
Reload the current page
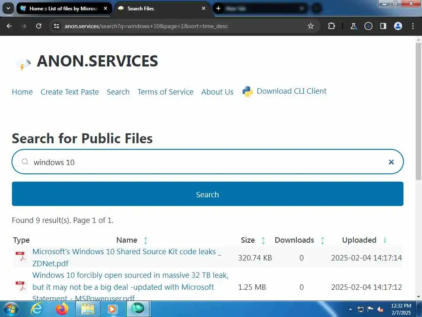[39, 26]
